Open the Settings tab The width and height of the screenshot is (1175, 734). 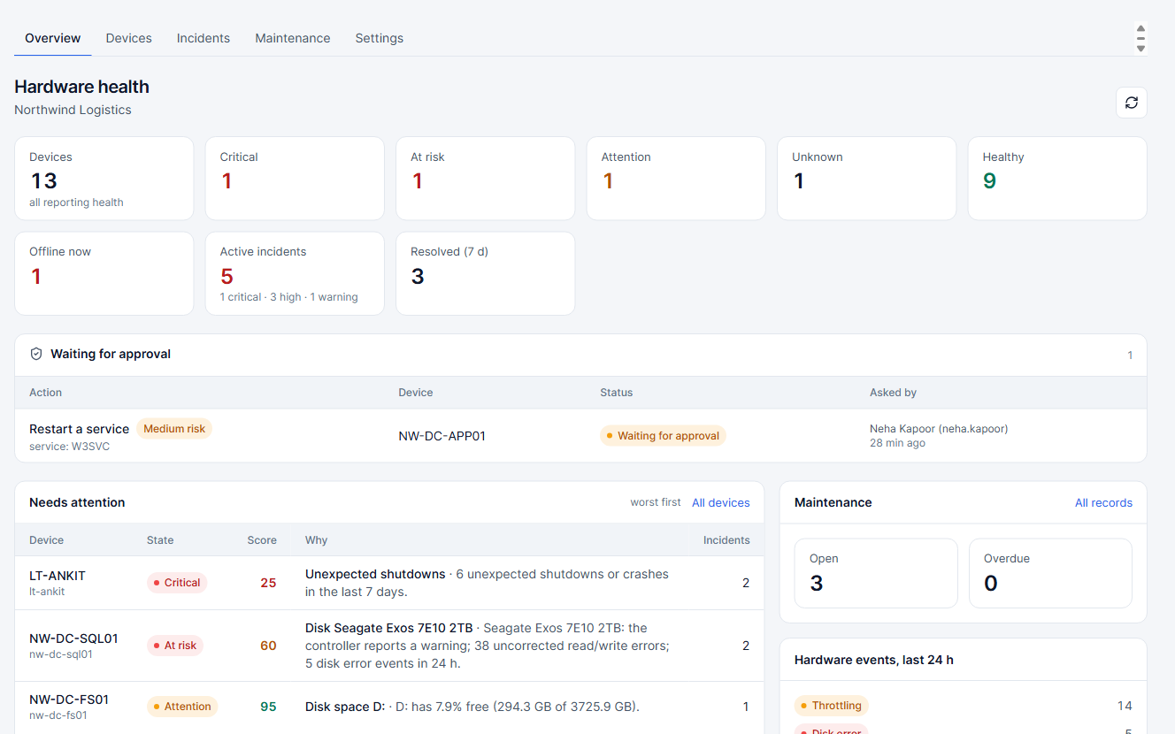coord(380,38)
